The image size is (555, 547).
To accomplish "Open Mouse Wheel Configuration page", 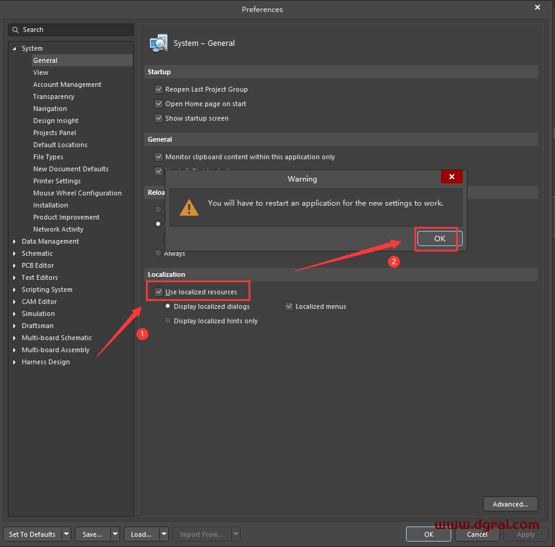I will click(77, 193).
